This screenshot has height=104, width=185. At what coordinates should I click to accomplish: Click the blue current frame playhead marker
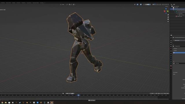(x=78, y=95)
